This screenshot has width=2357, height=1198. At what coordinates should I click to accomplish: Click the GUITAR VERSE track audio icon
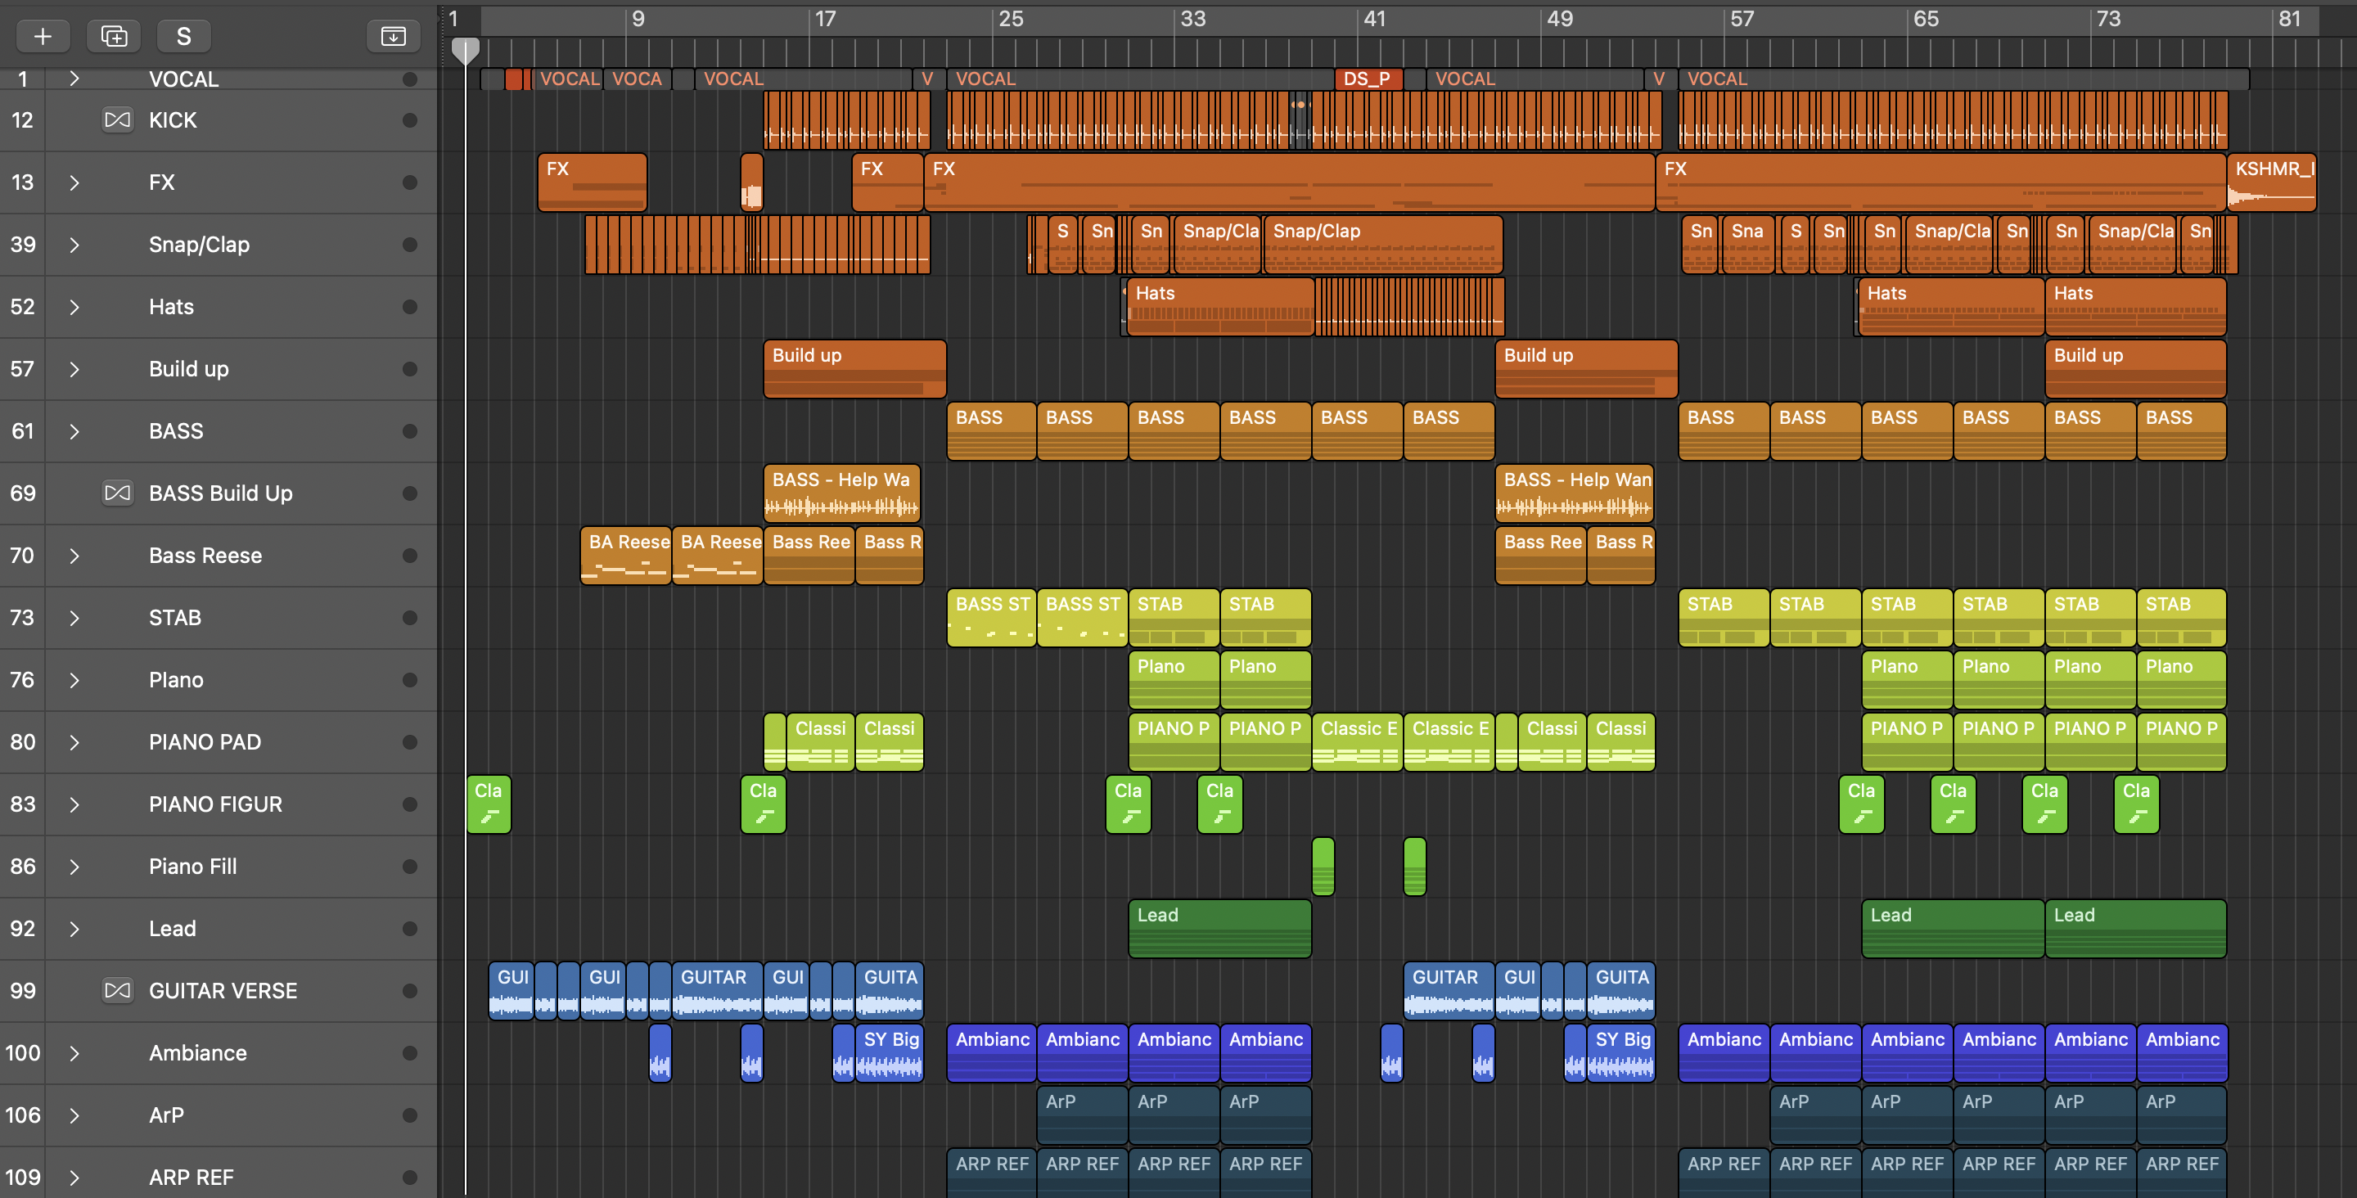117,990
